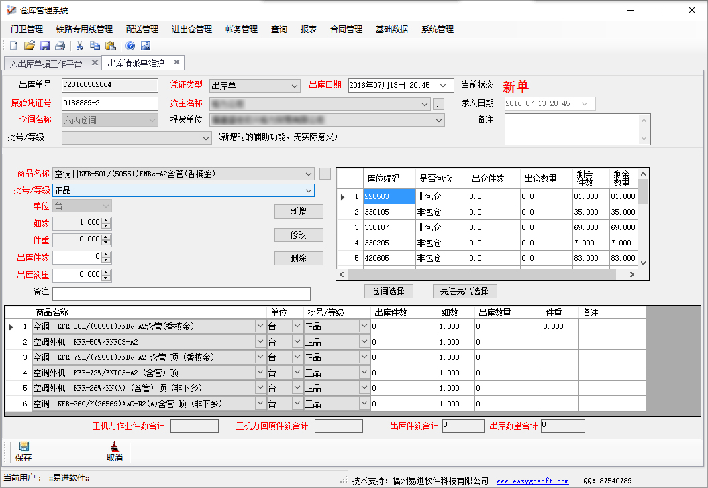The width and height of the screenshot is (708, 488).
Task: Open the 帐务管理 menu
Action: 241,29
